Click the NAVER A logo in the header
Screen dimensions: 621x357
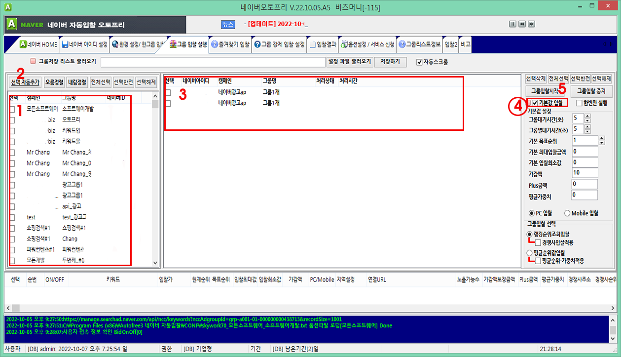coord(10,25)
